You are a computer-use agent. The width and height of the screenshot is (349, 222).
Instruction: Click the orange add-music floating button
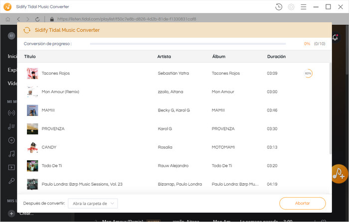pos(339,174)
